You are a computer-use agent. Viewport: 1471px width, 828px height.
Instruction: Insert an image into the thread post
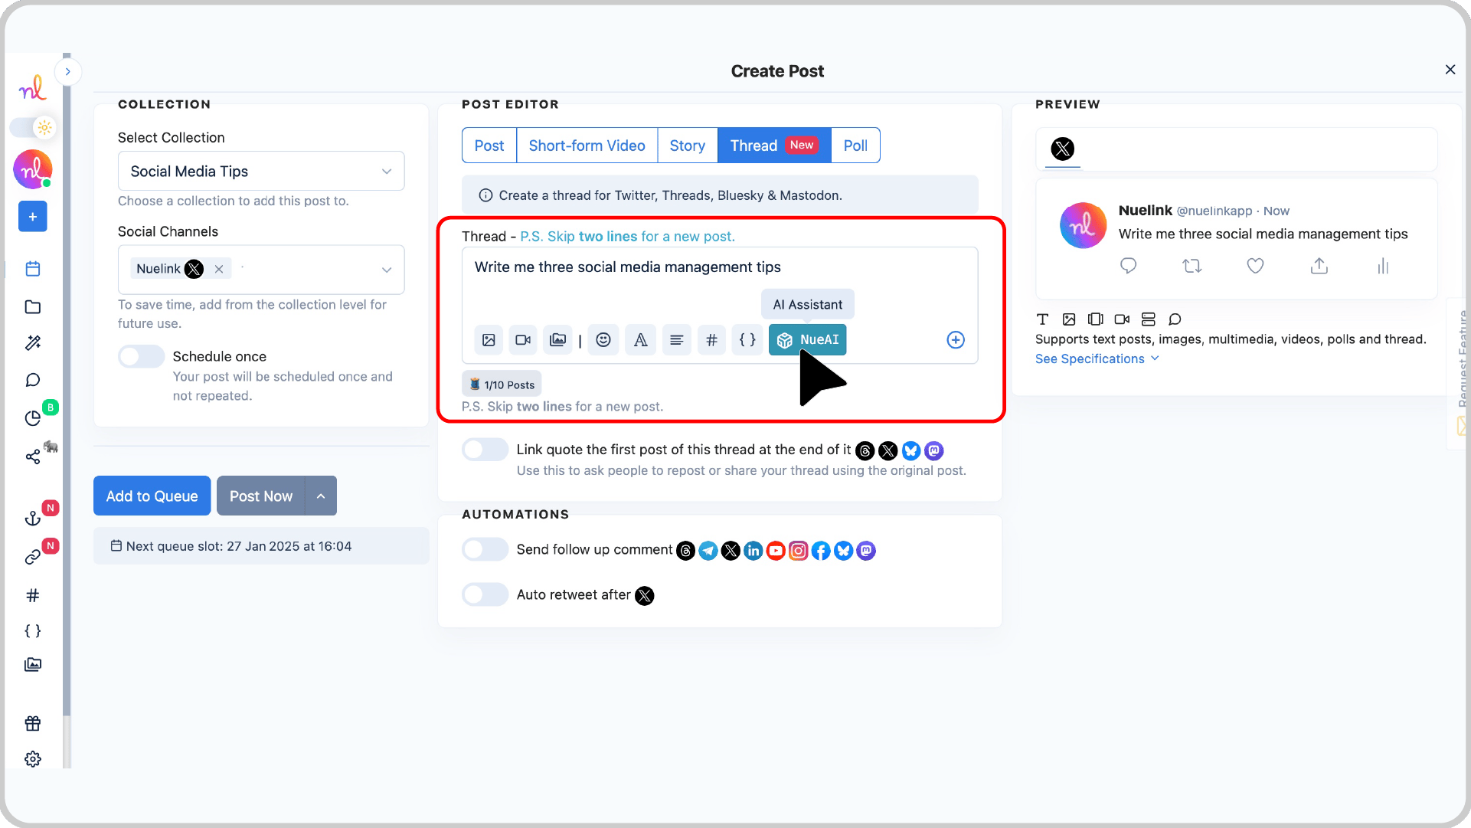(489, 339)
